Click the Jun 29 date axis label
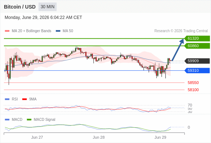211x143 pixels. click(x=160, y=137)
